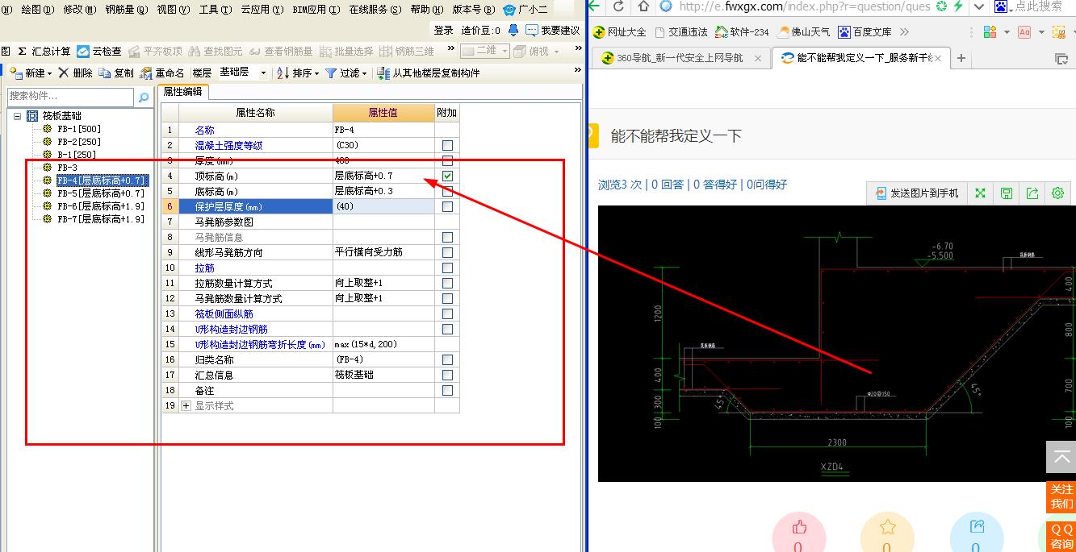Uncheck 附加 checkbox for 顶标高(m)
This screenshot has width=1076, height=552.
coord(447,176)
